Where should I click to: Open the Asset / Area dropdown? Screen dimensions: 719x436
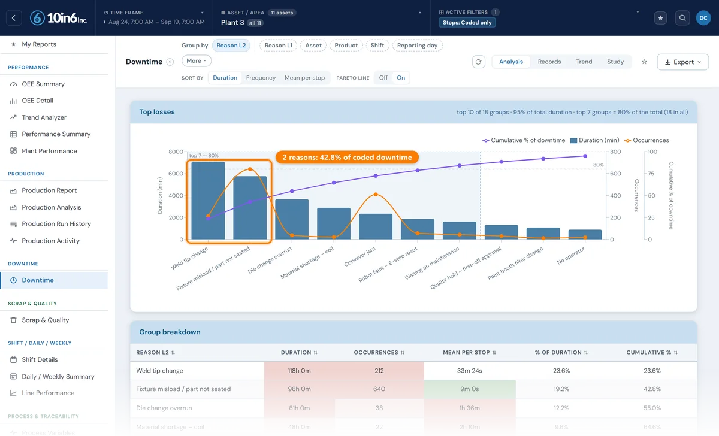point(321,17)
